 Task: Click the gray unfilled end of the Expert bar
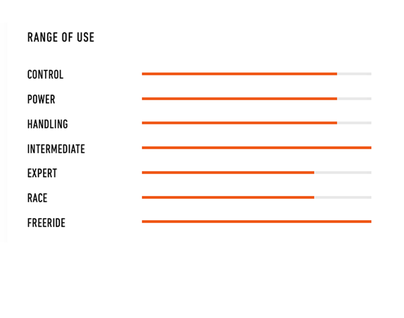point(343,172)
